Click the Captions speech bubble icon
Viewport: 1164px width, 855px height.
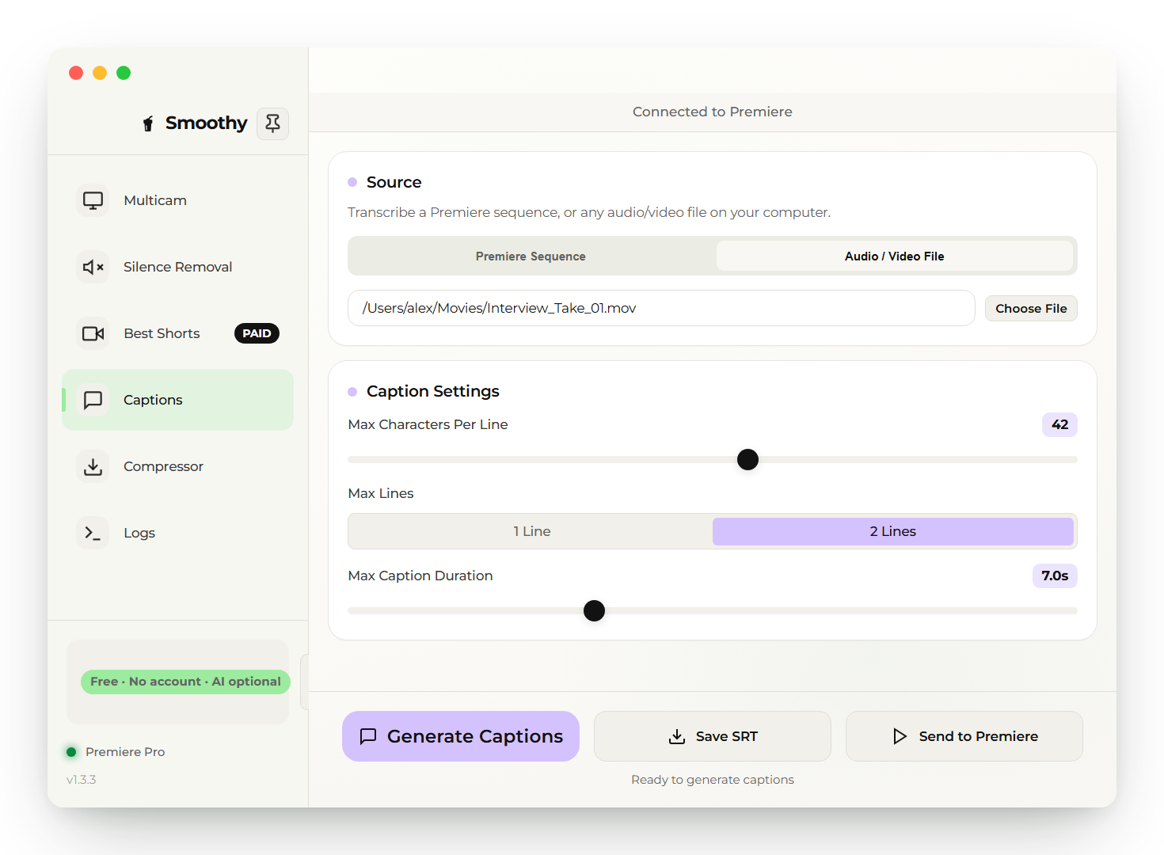pos(93,400)
